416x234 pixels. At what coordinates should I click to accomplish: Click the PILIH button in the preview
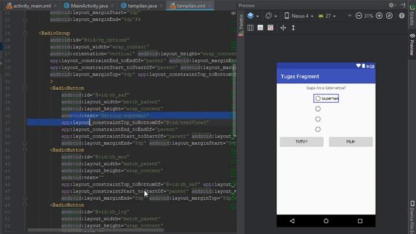click(x=351, y=142)
